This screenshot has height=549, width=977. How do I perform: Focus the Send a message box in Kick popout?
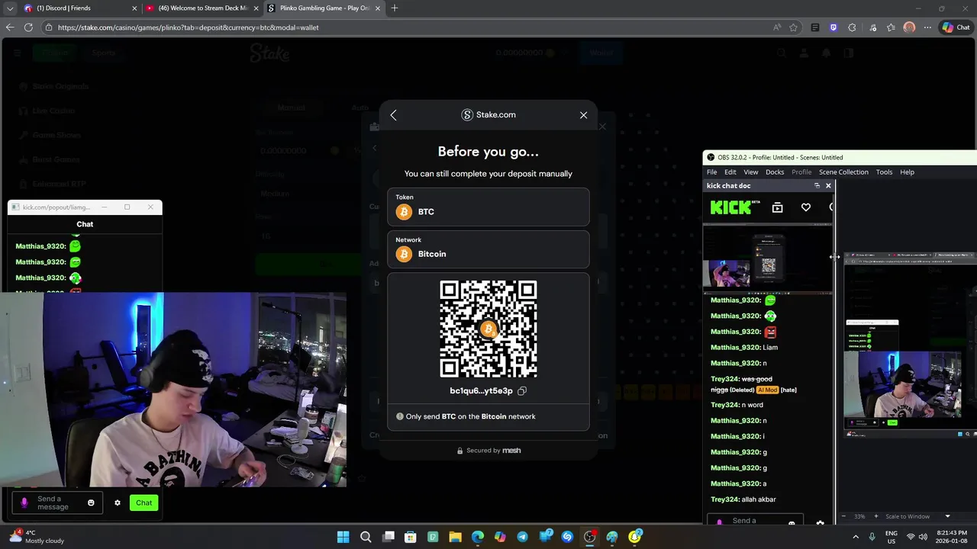click(57, 502)
